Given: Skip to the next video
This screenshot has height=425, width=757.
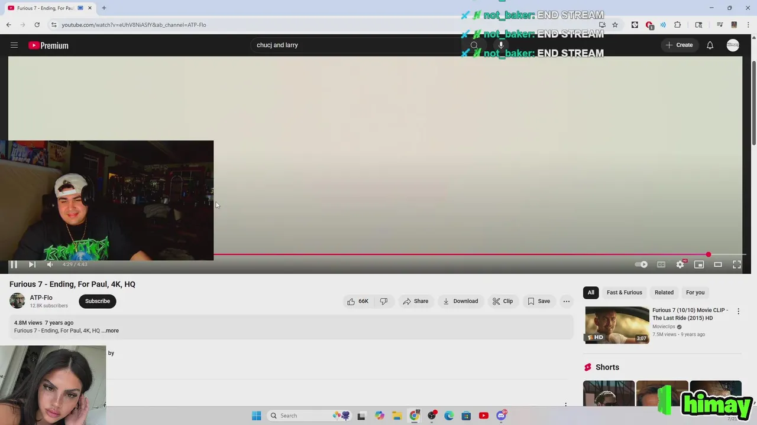Looking at the screenshot, I should click(32, 264).
